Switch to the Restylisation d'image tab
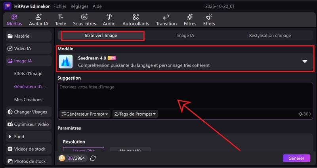317x168 pixels. click(270, 36)
